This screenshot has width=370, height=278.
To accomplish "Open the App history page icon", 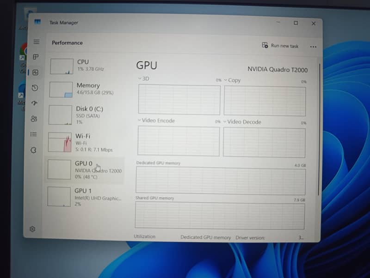I will 35,88.
